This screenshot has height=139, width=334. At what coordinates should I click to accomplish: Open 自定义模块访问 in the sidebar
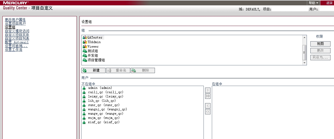pyautogui.click(x=17, y=31)
